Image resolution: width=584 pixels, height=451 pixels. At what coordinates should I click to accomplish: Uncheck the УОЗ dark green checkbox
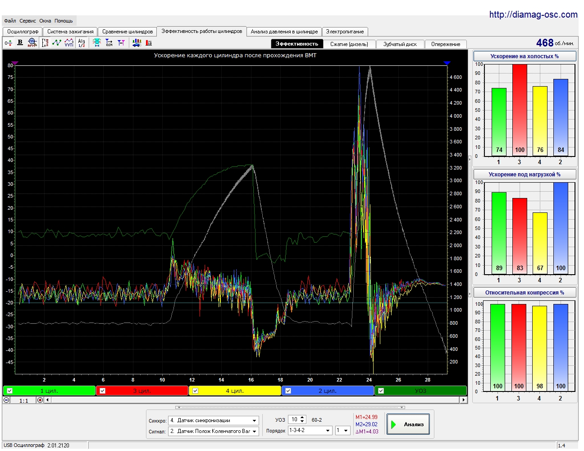coord(381,391)
